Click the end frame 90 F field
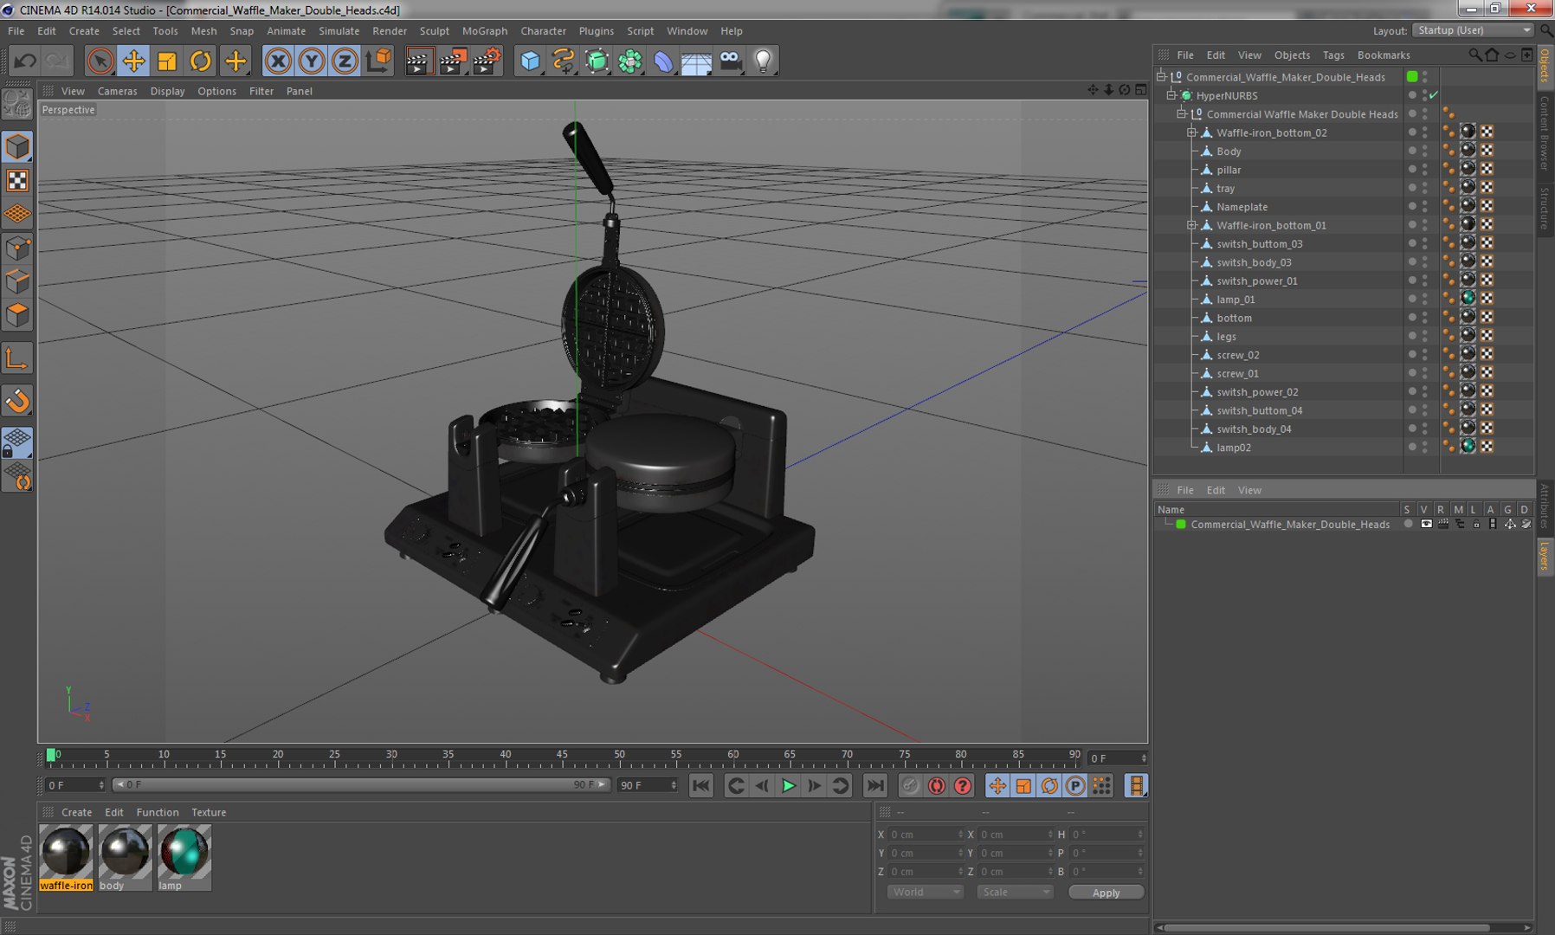Image resolution: width=1555 pixels, height=935 pixels. pyautogui.click(x=647, y=785)
